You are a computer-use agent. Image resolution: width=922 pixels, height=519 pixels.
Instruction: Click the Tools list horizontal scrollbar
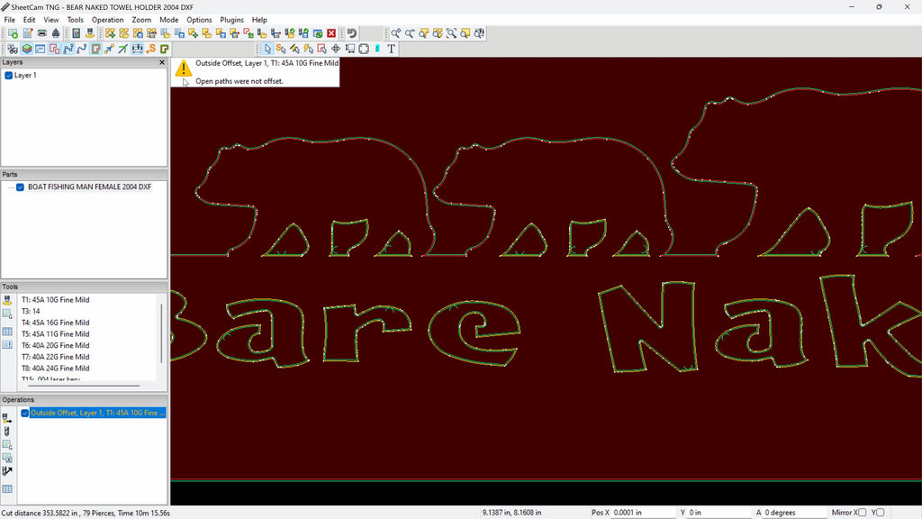pyautogui.click(x=83, y=386)
